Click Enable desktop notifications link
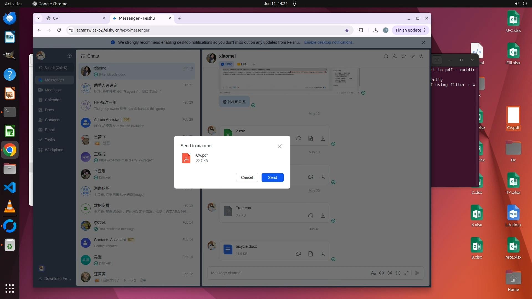Image resolution: width=532 pixels, height=299 pixels. [329, 42]
